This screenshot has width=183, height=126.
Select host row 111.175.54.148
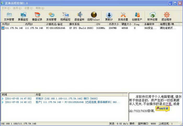[x=13, y=28]
